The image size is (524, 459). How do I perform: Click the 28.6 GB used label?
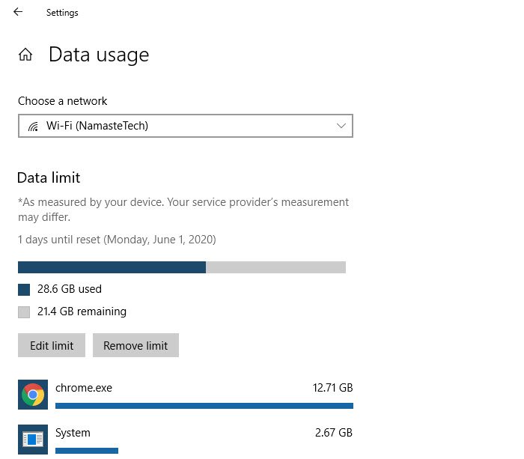pos(70,289)
